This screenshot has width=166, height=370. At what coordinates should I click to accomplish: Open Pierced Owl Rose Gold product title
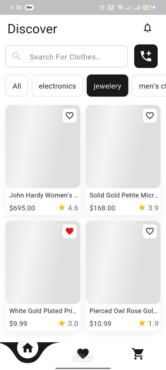pos(124,311)
